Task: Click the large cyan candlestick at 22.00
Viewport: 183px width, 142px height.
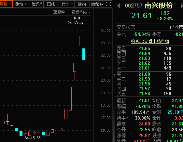Action: 84,54
